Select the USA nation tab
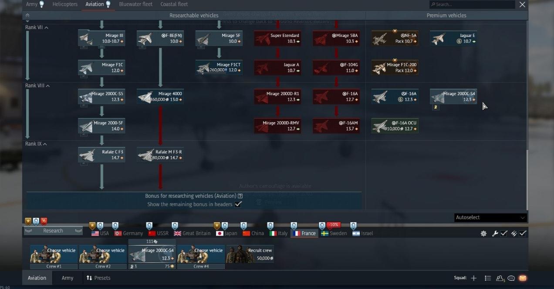 coord(100,233)
